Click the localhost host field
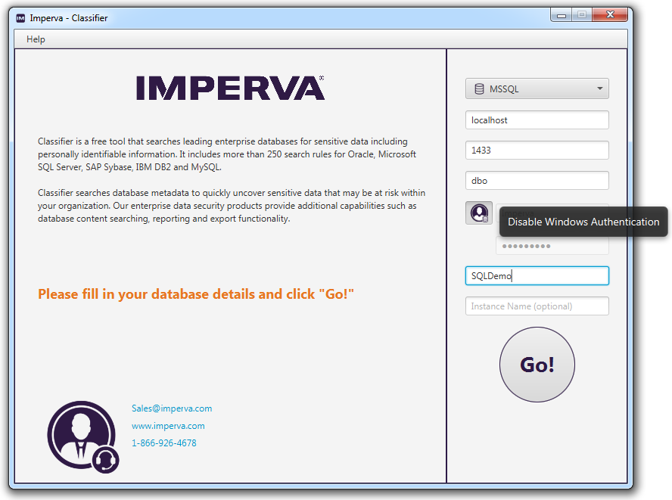 pyautogui.click(x=537, y=120)
